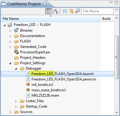
Task: Select Linker_Files label
Action: pyautogui.click(x=35, y=101)
